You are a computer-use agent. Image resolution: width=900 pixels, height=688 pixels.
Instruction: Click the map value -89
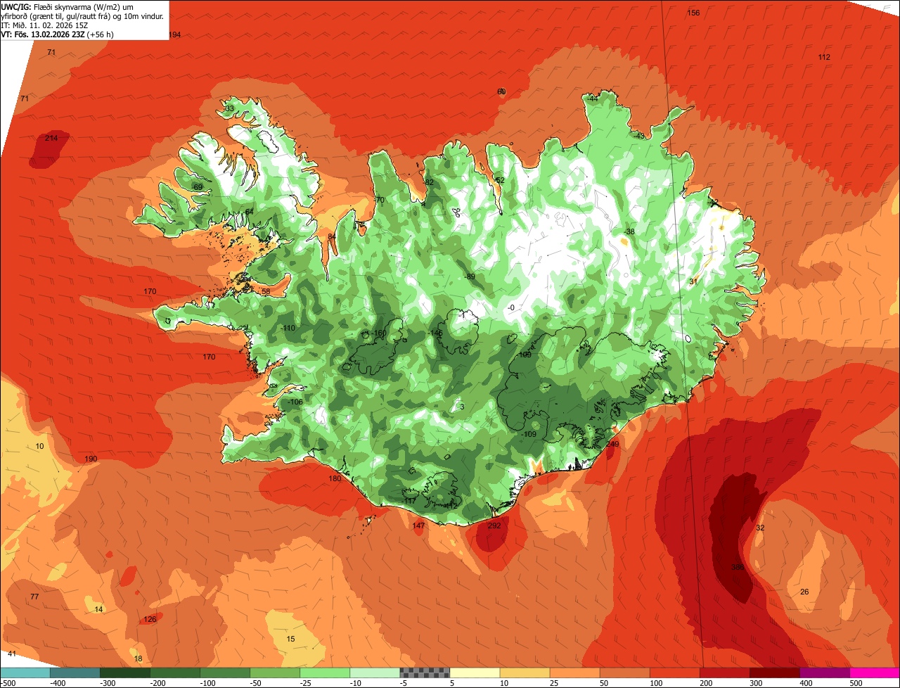(469, 277)
